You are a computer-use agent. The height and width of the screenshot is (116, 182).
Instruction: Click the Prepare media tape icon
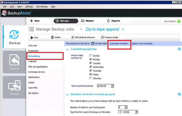[x=102, y=37]
